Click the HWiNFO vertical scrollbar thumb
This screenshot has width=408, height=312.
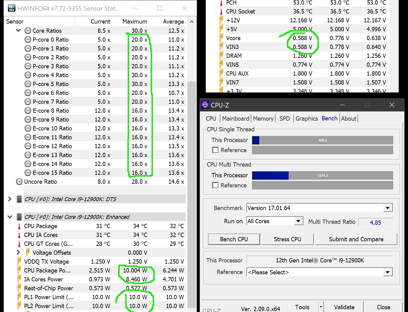pyautogui.click(x=192, y=194)
